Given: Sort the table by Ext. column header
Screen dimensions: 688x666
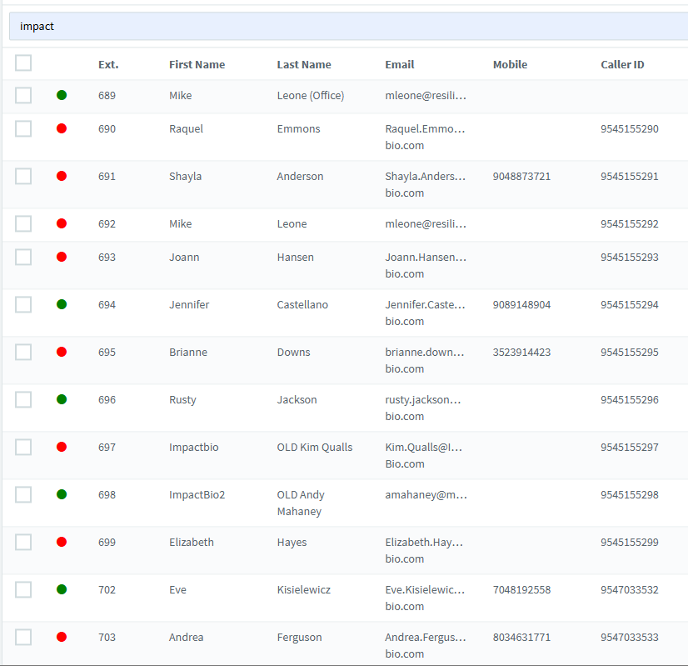Looking at the screenshot, I should pos(108,64).
